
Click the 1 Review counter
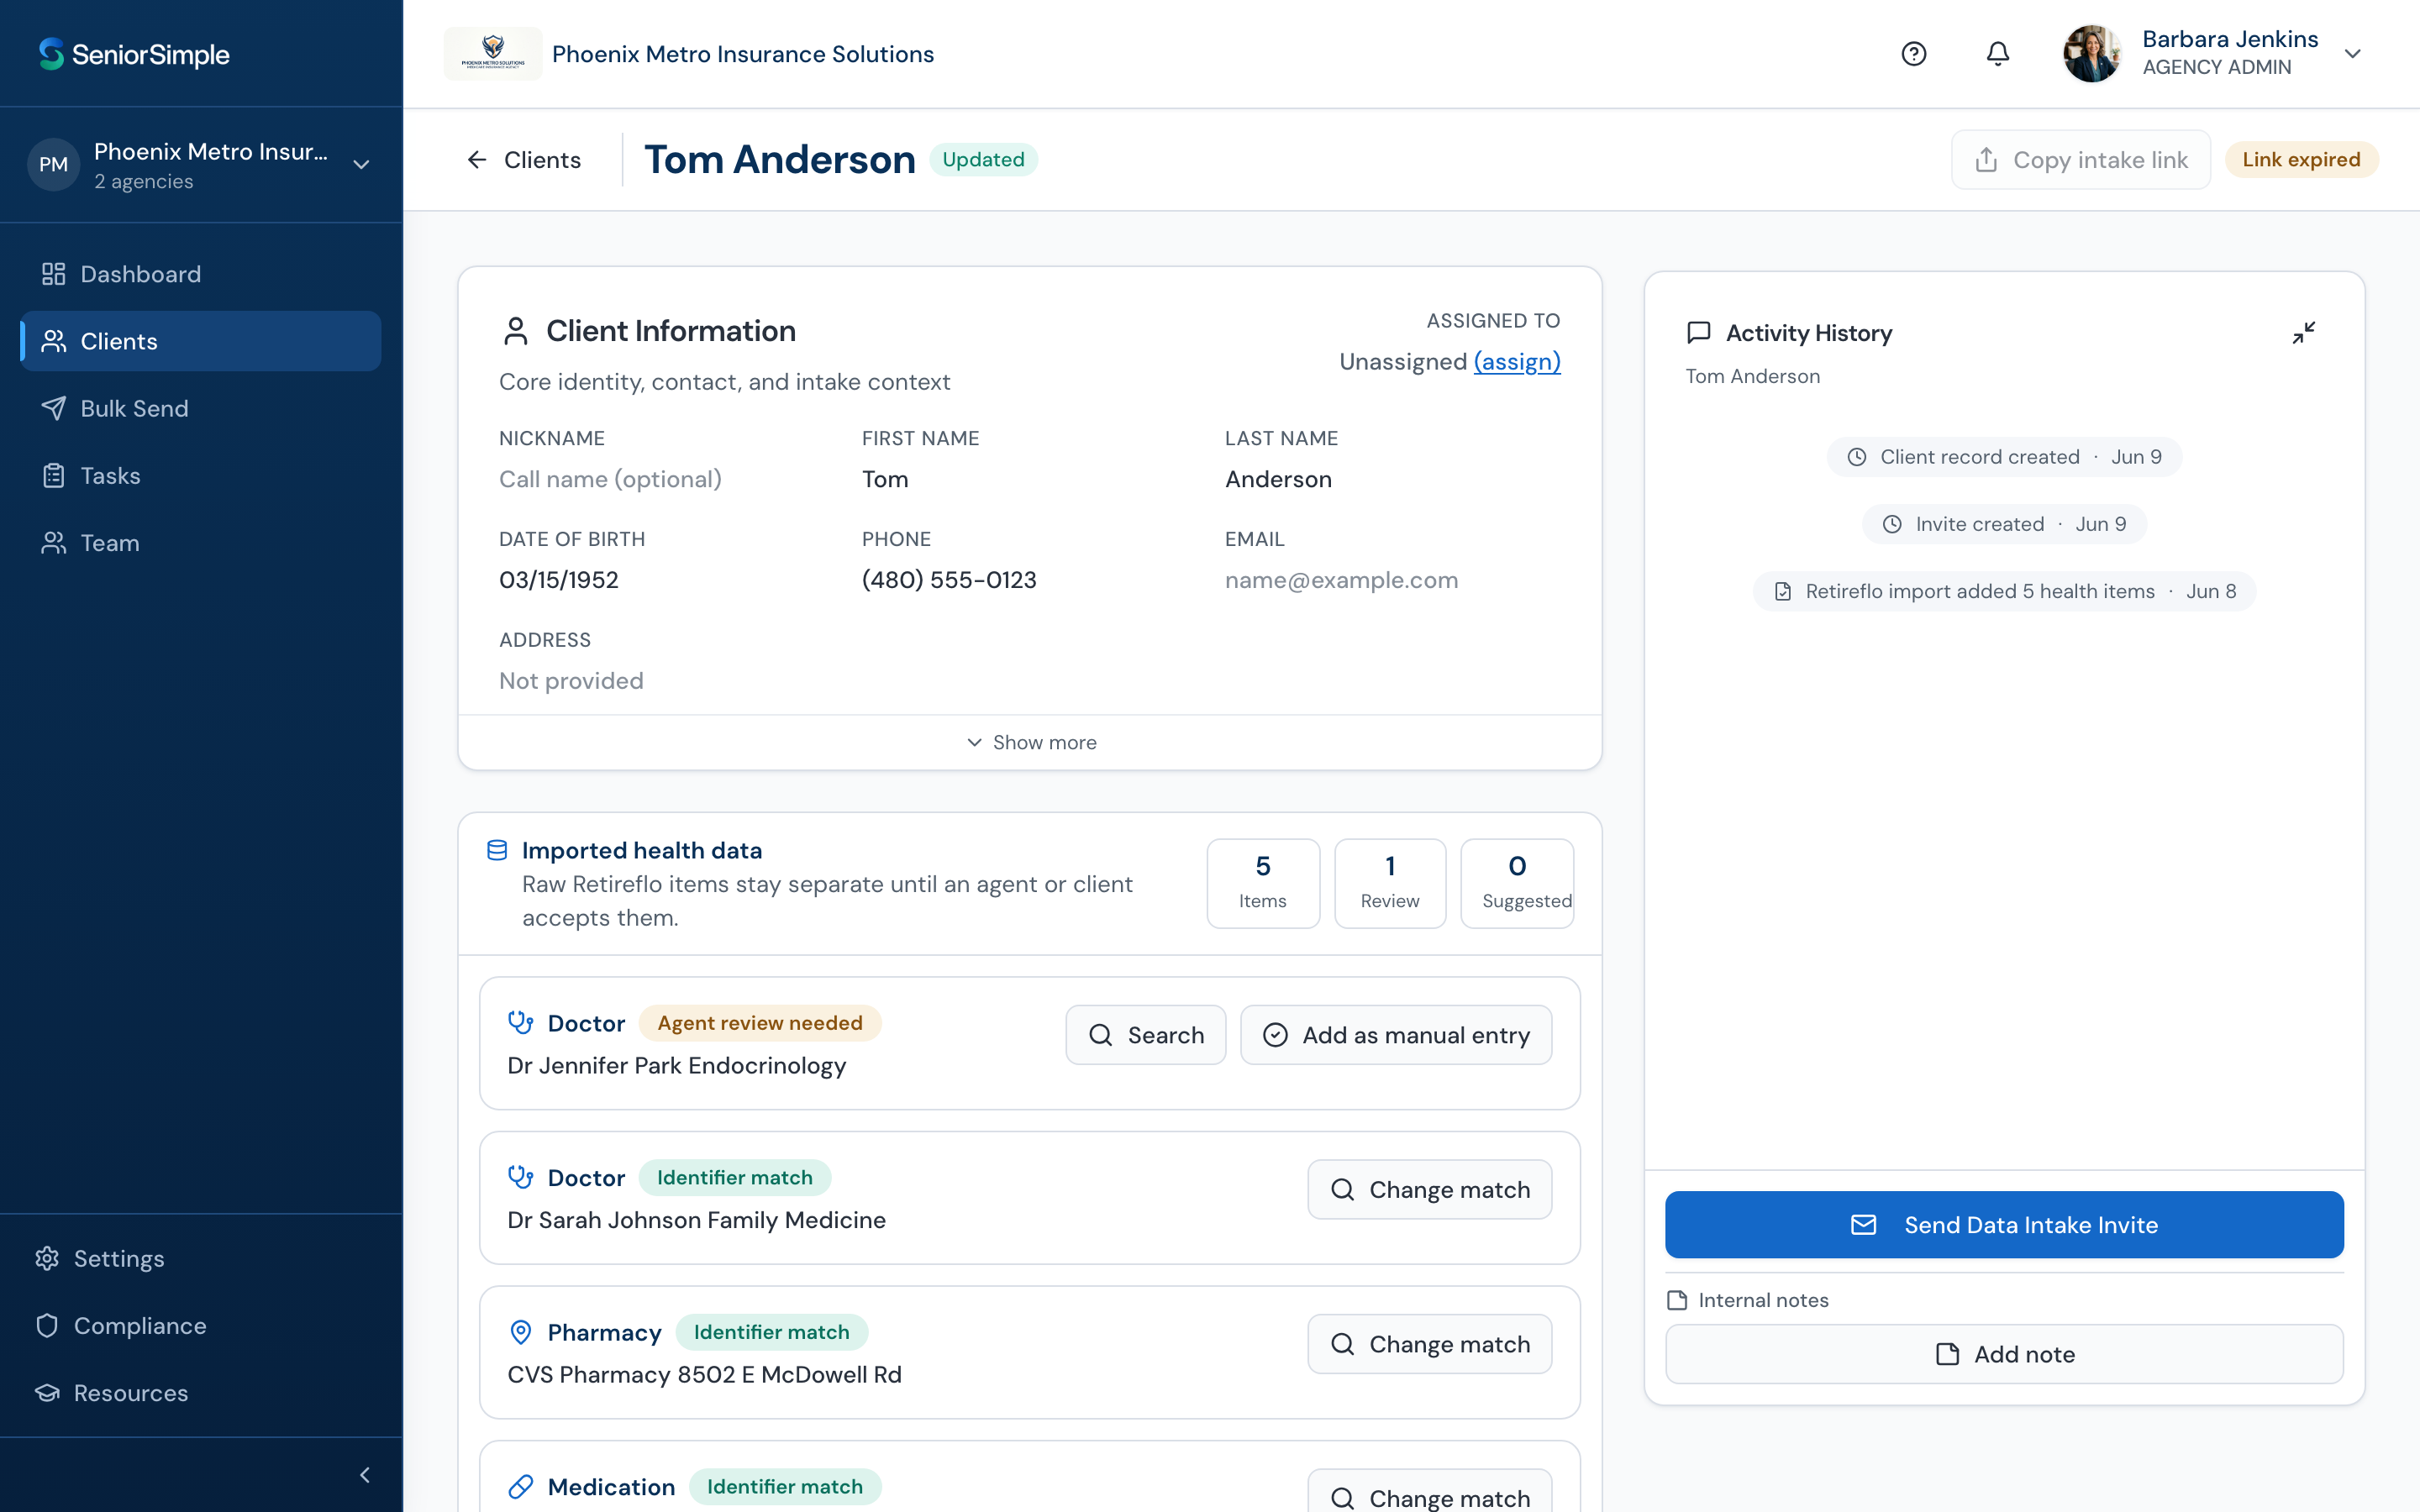[1390, 883]
